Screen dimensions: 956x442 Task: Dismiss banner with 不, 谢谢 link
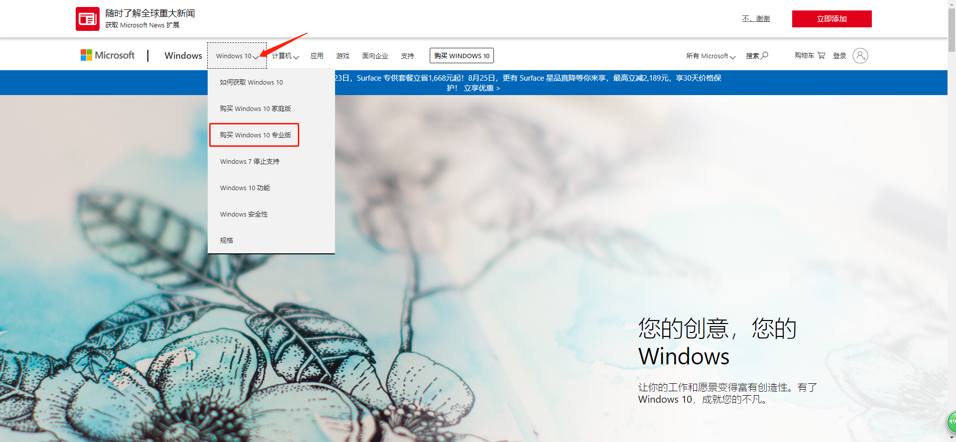coord(755,19)
